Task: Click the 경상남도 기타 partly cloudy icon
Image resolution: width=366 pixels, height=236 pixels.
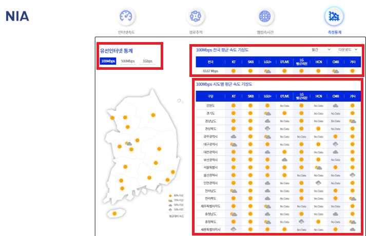Action: point(353,121)
